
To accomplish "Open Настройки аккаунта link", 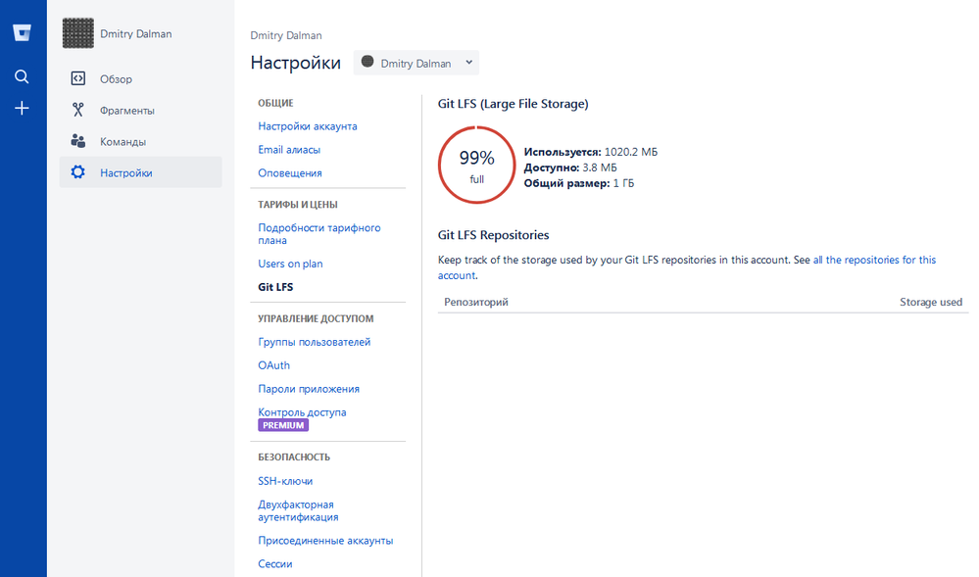I will (308, 126).
